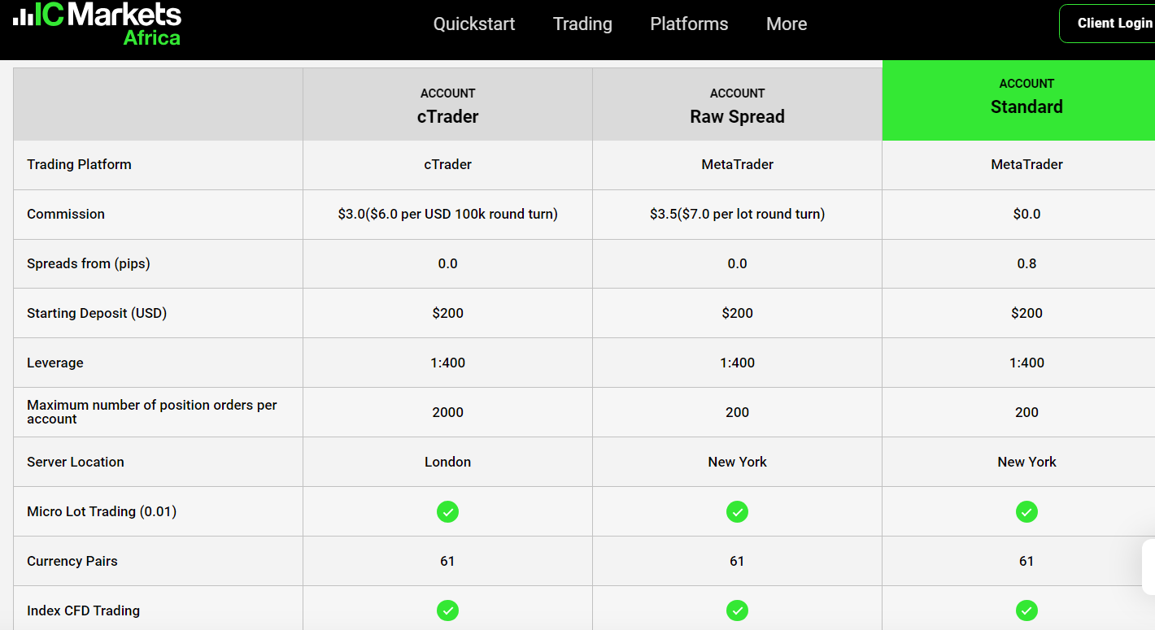Click the Trading Platform row label
The height and width of the screenshot is (630, 1155).
coord(79,164)
